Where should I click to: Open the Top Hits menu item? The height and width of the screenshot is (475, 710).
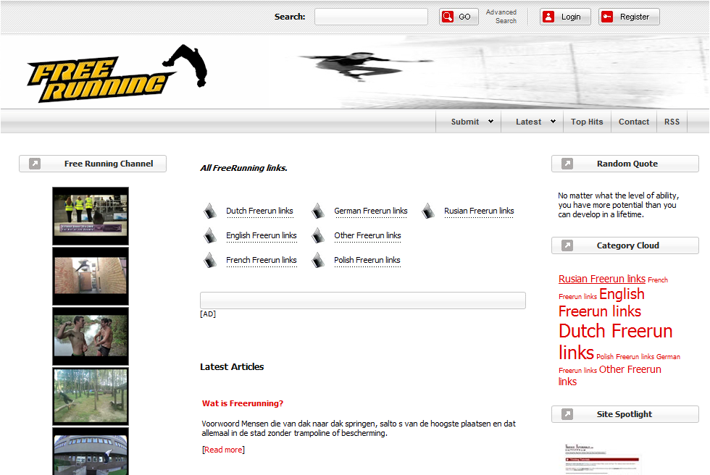(587, 122)
